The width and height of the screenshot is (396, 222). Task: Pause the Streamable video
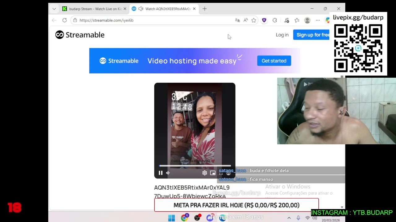[161, 173]
